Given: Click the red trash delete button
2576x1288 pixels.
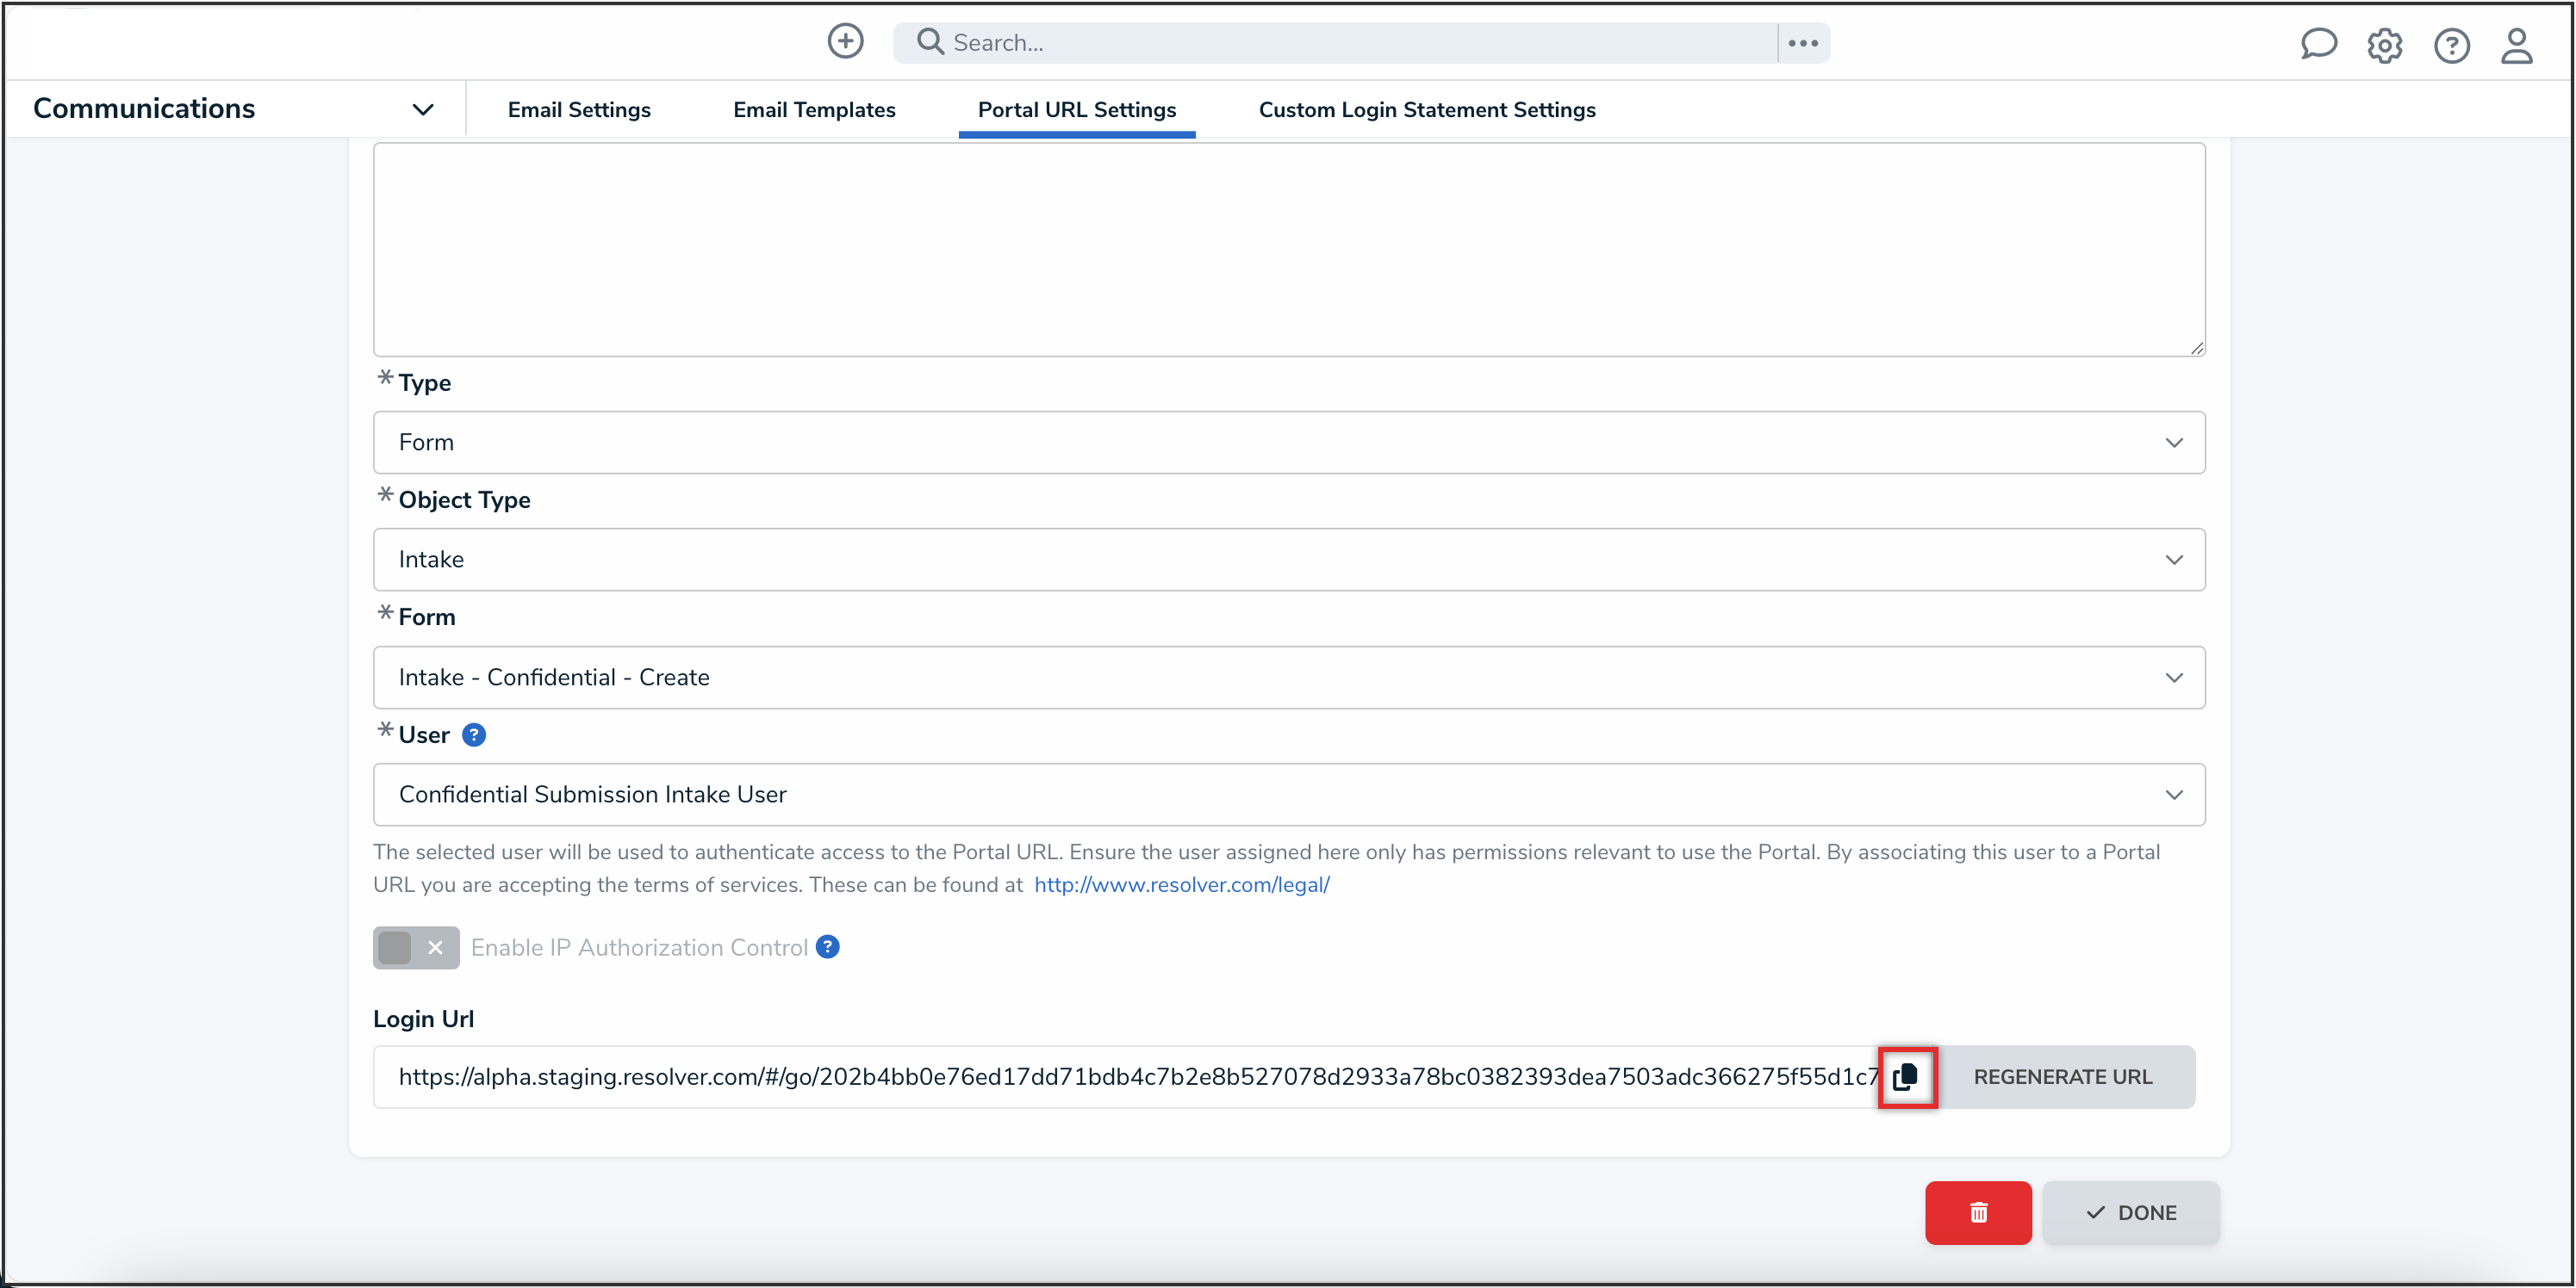Looking at the screenshot, I should pyautogui.click(x=1977, y=1212).
